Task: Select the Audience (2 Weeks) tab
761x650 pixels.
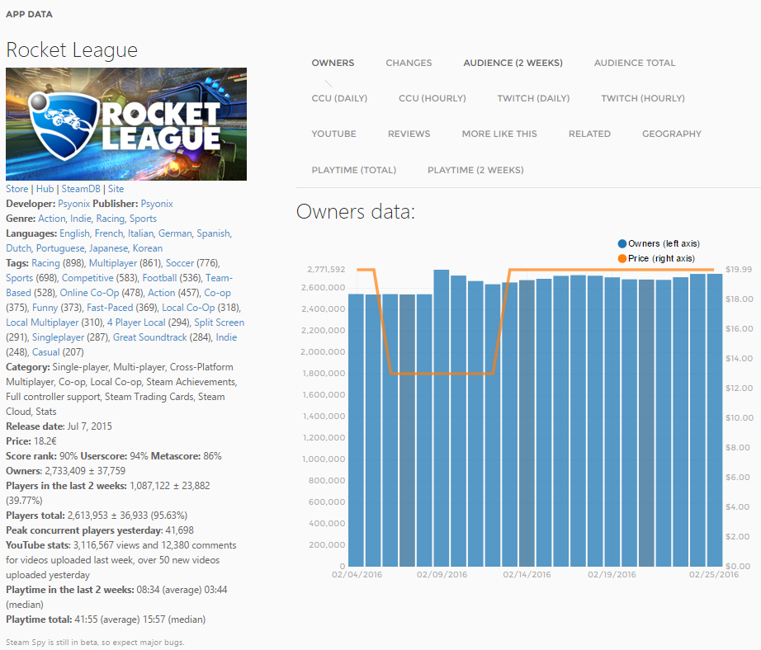Action: click(x=513, y=63)
